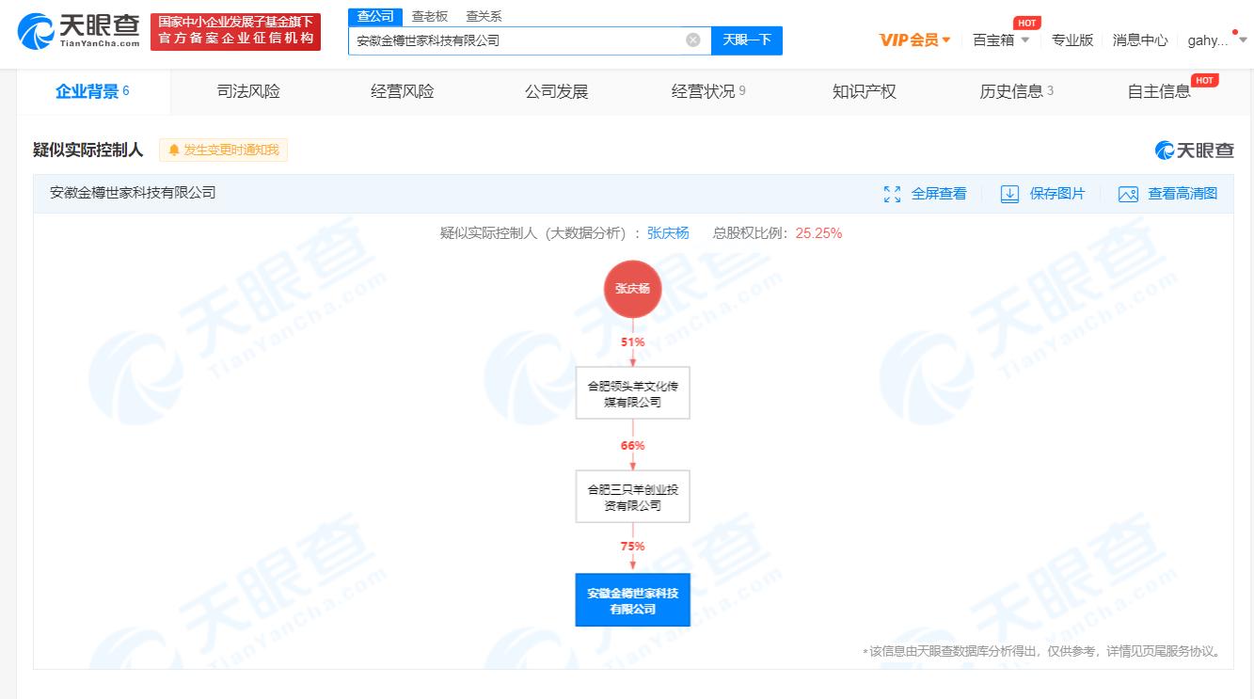Open the gahy account menu
Screen dimensions: 1254x699
[1211, 40]
